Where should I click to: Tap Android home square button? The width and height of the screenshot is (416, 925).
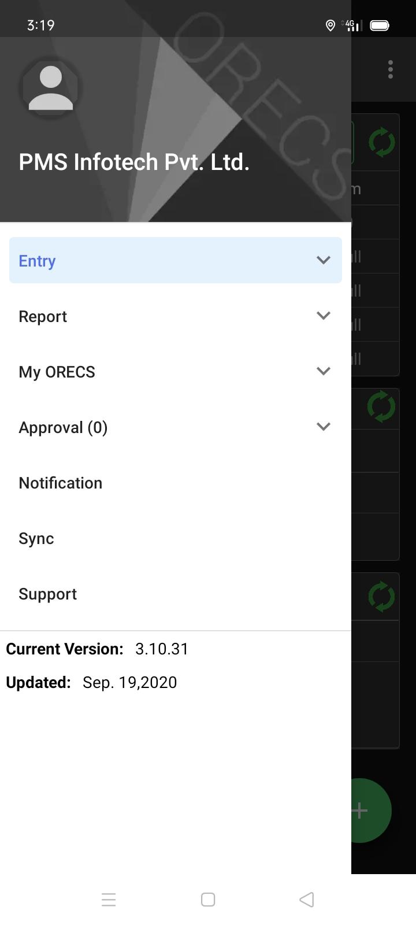(208, 900)
